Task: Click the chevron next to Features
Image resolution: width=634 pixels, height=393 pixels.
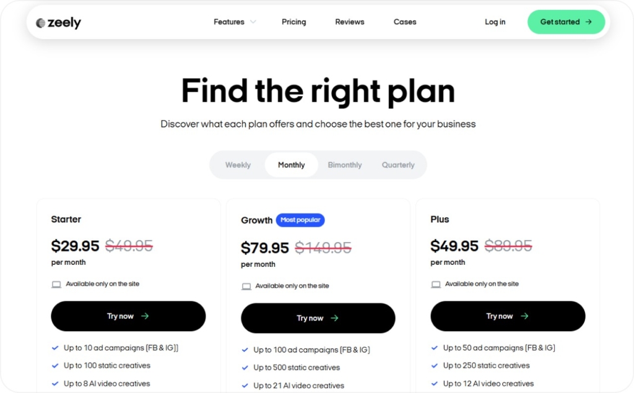Action: pos(253,22)
